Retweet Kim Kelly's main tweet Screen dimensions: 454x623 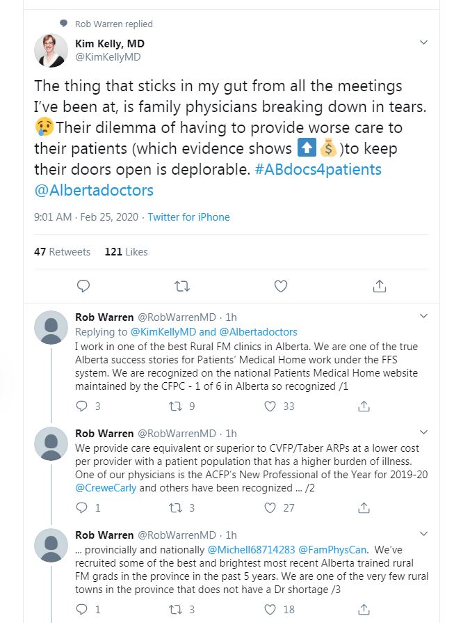(x=181, y=286)
